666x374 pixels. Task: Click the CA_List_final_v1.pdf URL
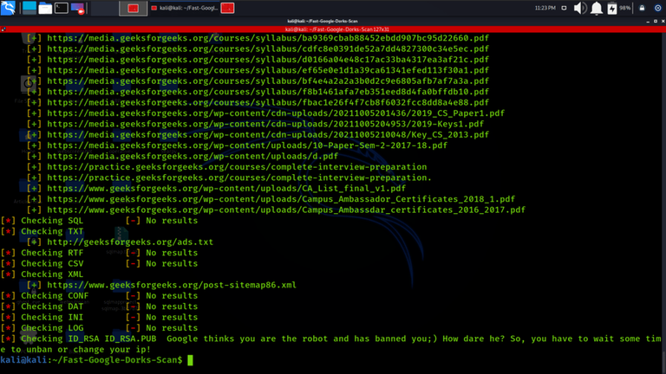(x=226, y=188)
